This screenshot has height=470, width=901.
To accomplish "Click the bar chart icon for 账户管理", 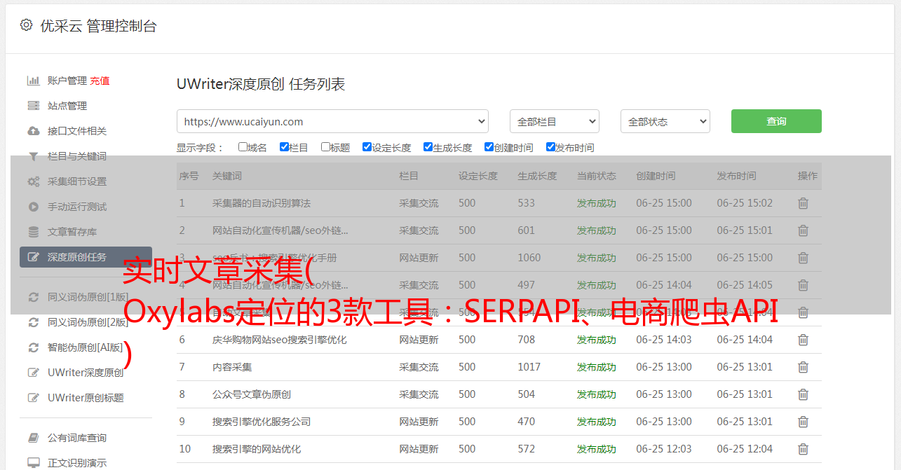I will click(x=33, y=81).
